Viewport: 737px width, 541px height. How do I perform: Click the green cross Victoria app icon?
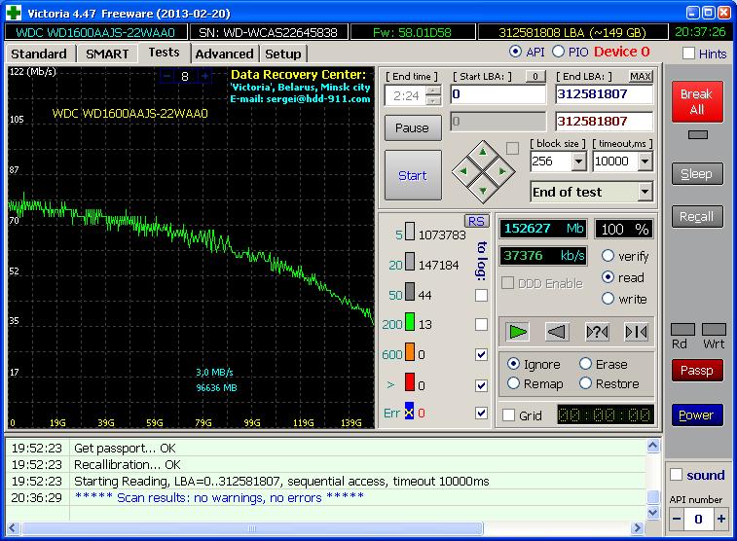(x=14, y=13)
